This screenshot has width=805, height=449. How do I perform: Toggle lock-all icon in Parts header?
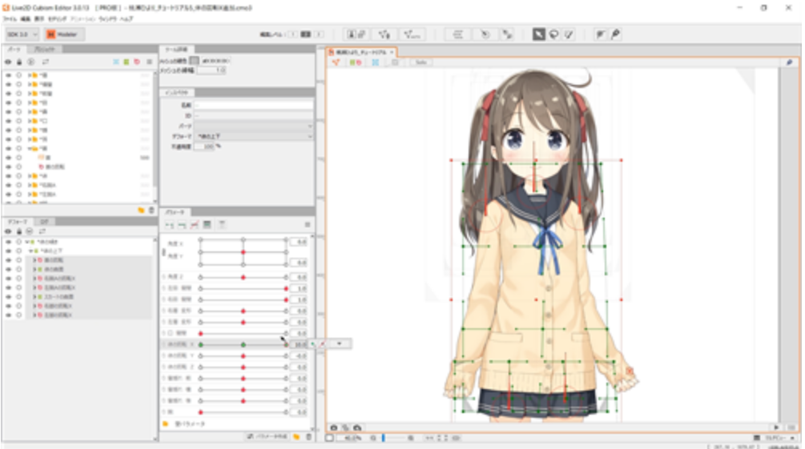point(19,62)
